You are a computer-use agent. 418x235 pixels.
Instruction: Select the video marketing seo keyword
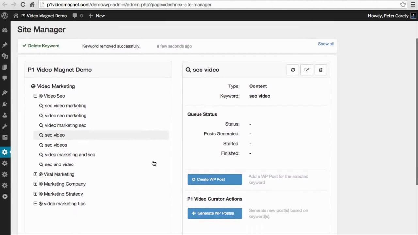[x=66, y=125]
